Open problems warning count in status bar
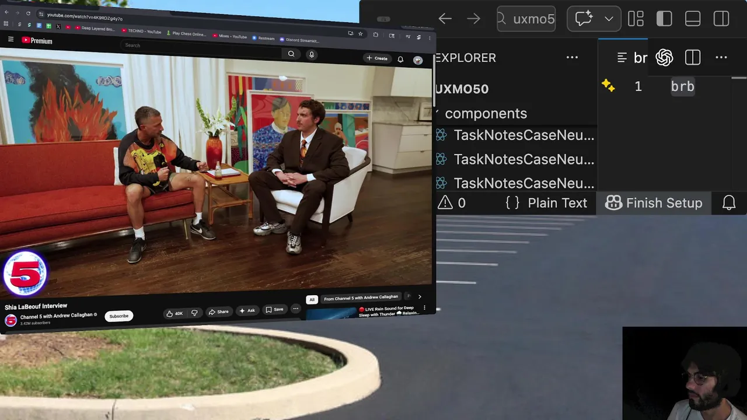Image resolution: width=747 pixels, height=420 pixels. (452, 203)
